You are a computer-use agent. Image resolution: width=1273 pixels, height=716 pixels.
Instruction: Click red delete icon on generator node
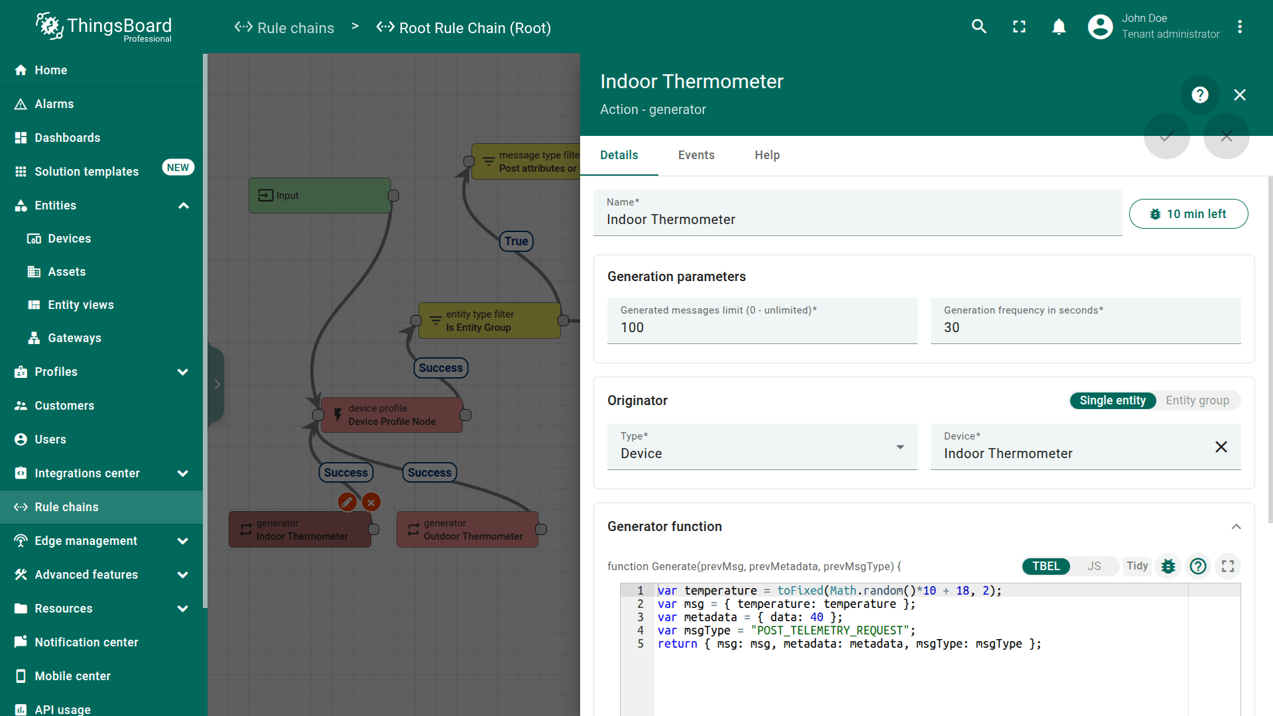click(371, 503)
